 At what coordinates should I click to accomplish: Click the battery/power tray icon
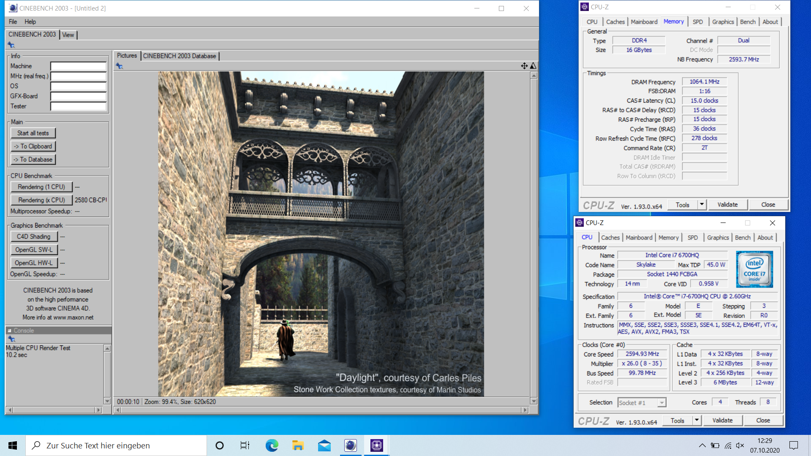[x=715, y=445]
